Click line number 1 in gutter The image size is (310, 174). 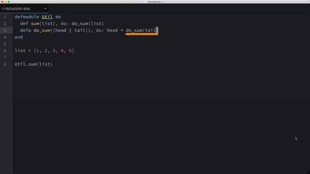[5, 17]
